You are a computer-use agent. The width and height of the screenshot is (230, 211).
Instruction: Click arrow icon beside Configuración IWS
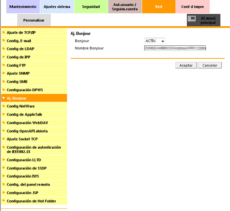click(4, 176)
